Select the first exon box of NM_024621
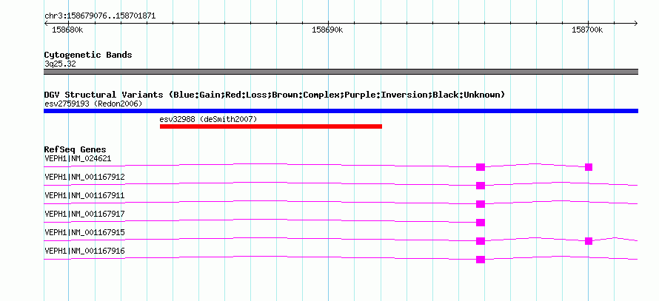The image size is (659, 301). (x=481, y=167)
